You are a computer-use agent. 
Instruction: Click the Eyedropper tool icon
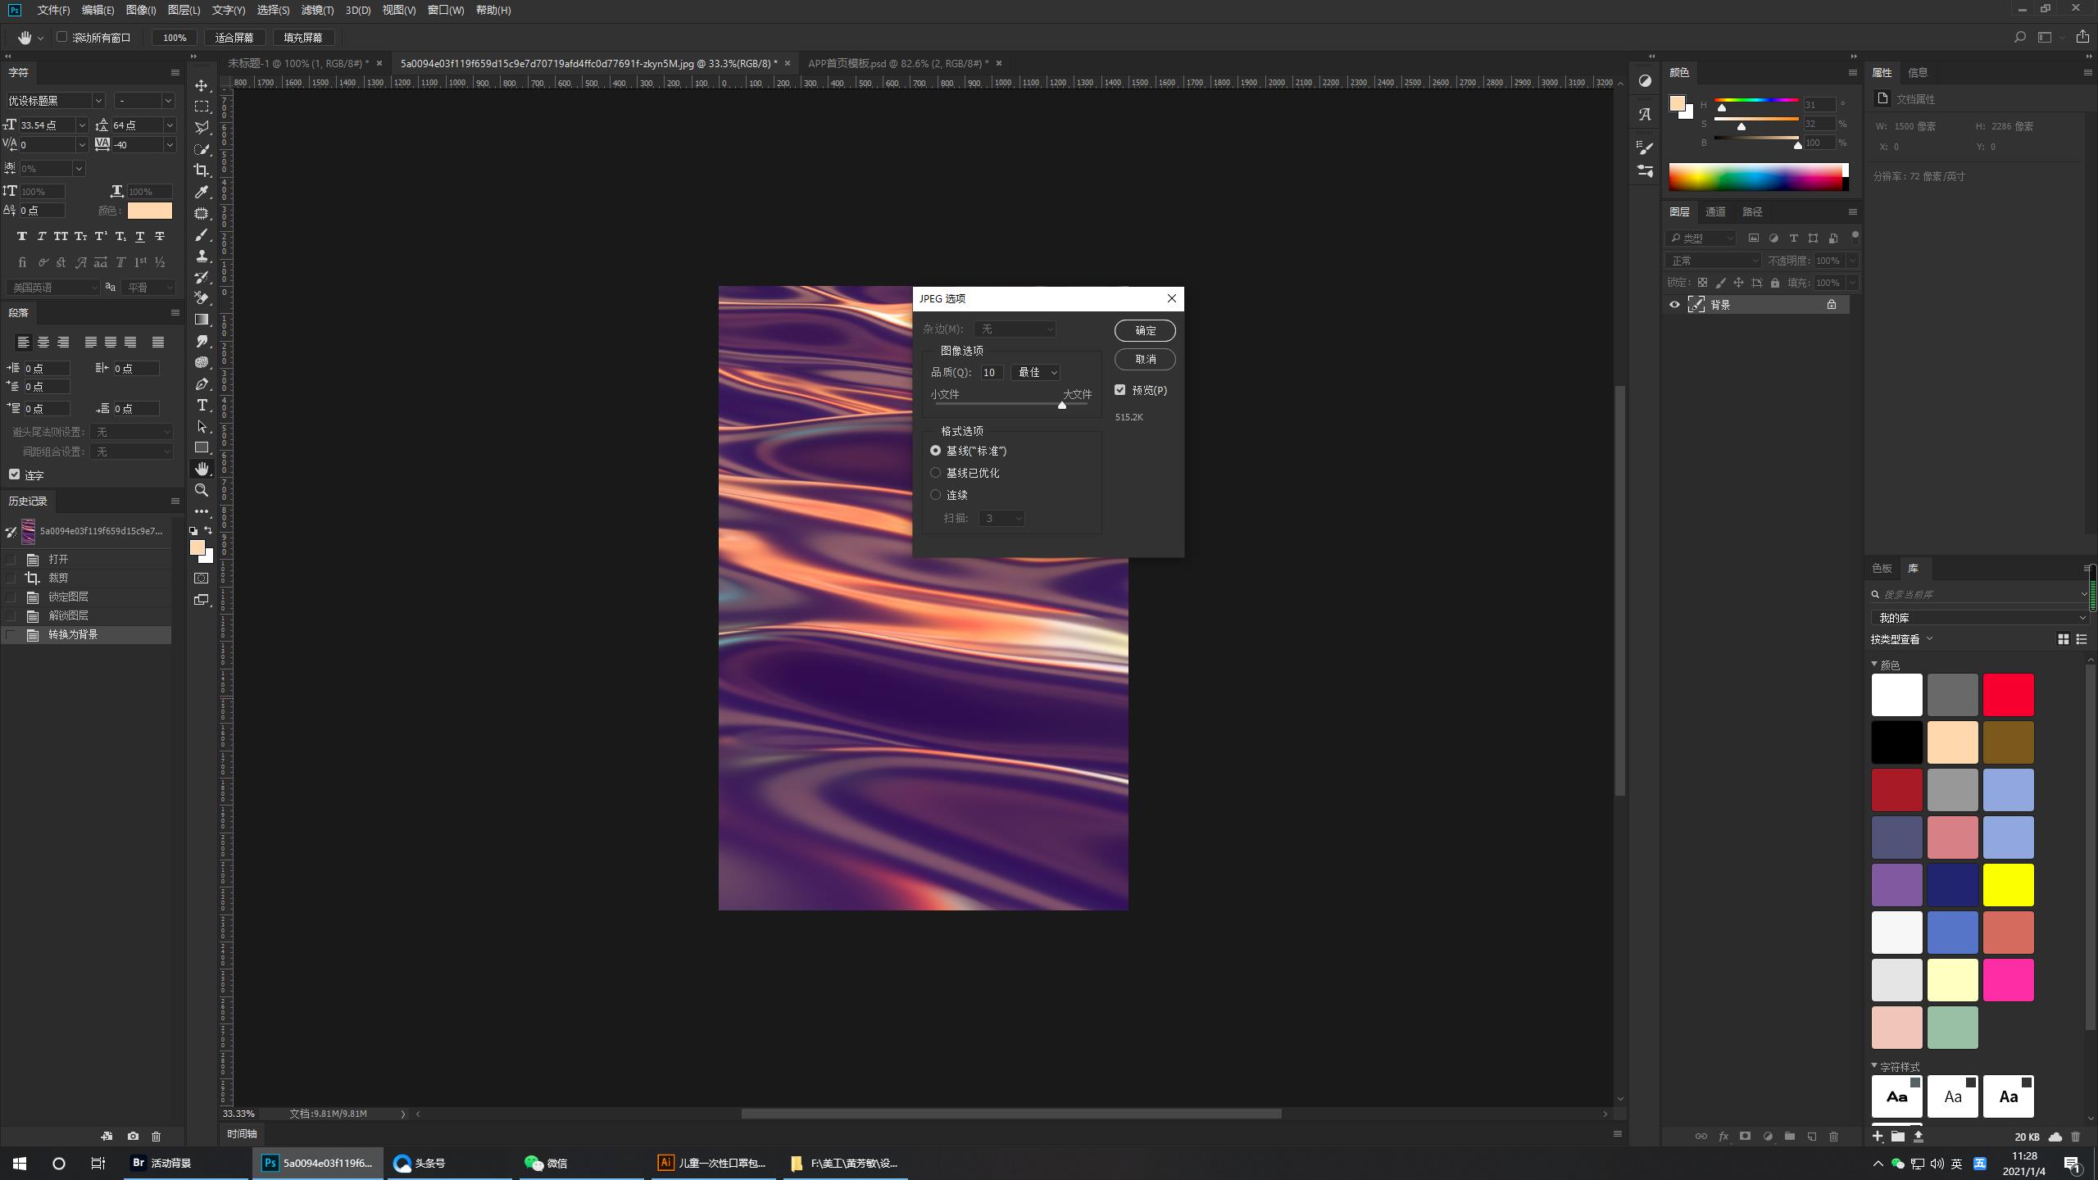point(202,192)
